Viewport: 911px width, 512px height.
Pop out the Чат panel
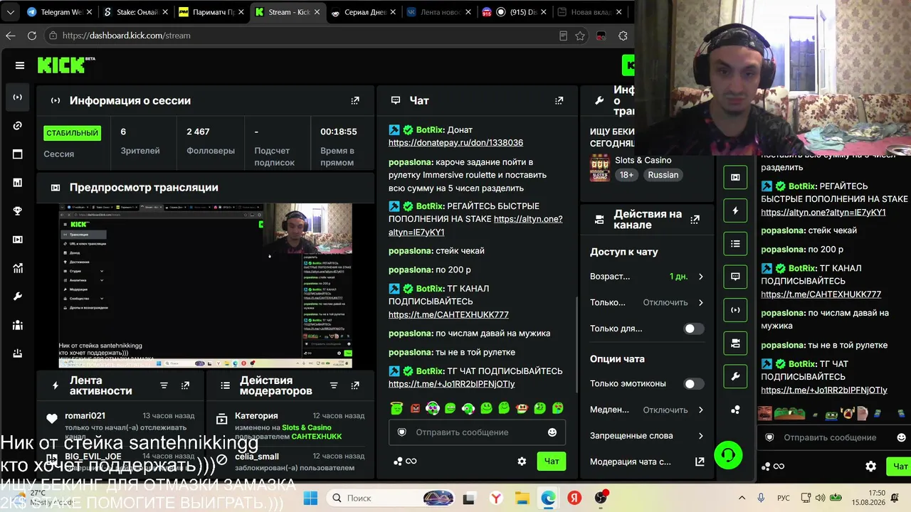click(559, 101)
